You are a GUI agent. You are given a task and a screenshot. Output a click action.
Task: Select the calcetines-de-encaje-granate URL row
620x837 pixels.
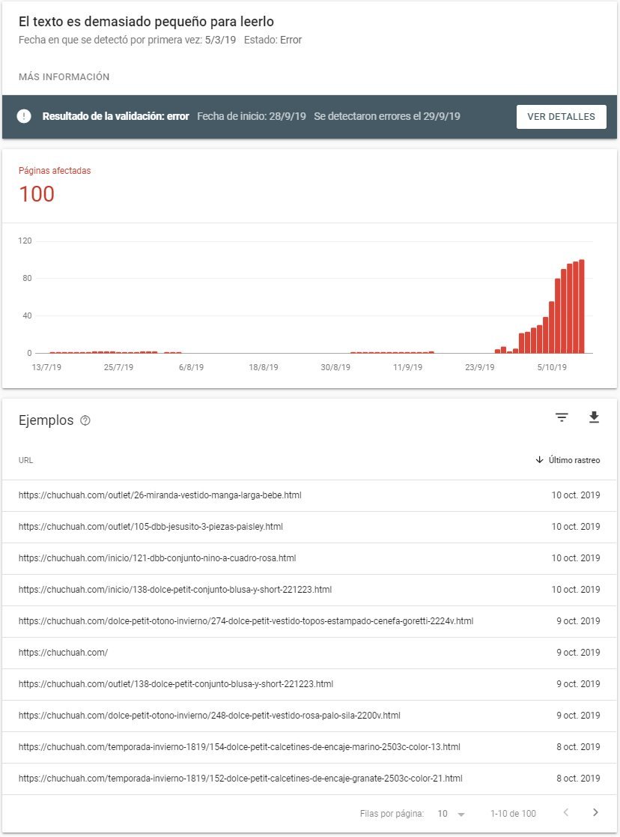(240, 779)
